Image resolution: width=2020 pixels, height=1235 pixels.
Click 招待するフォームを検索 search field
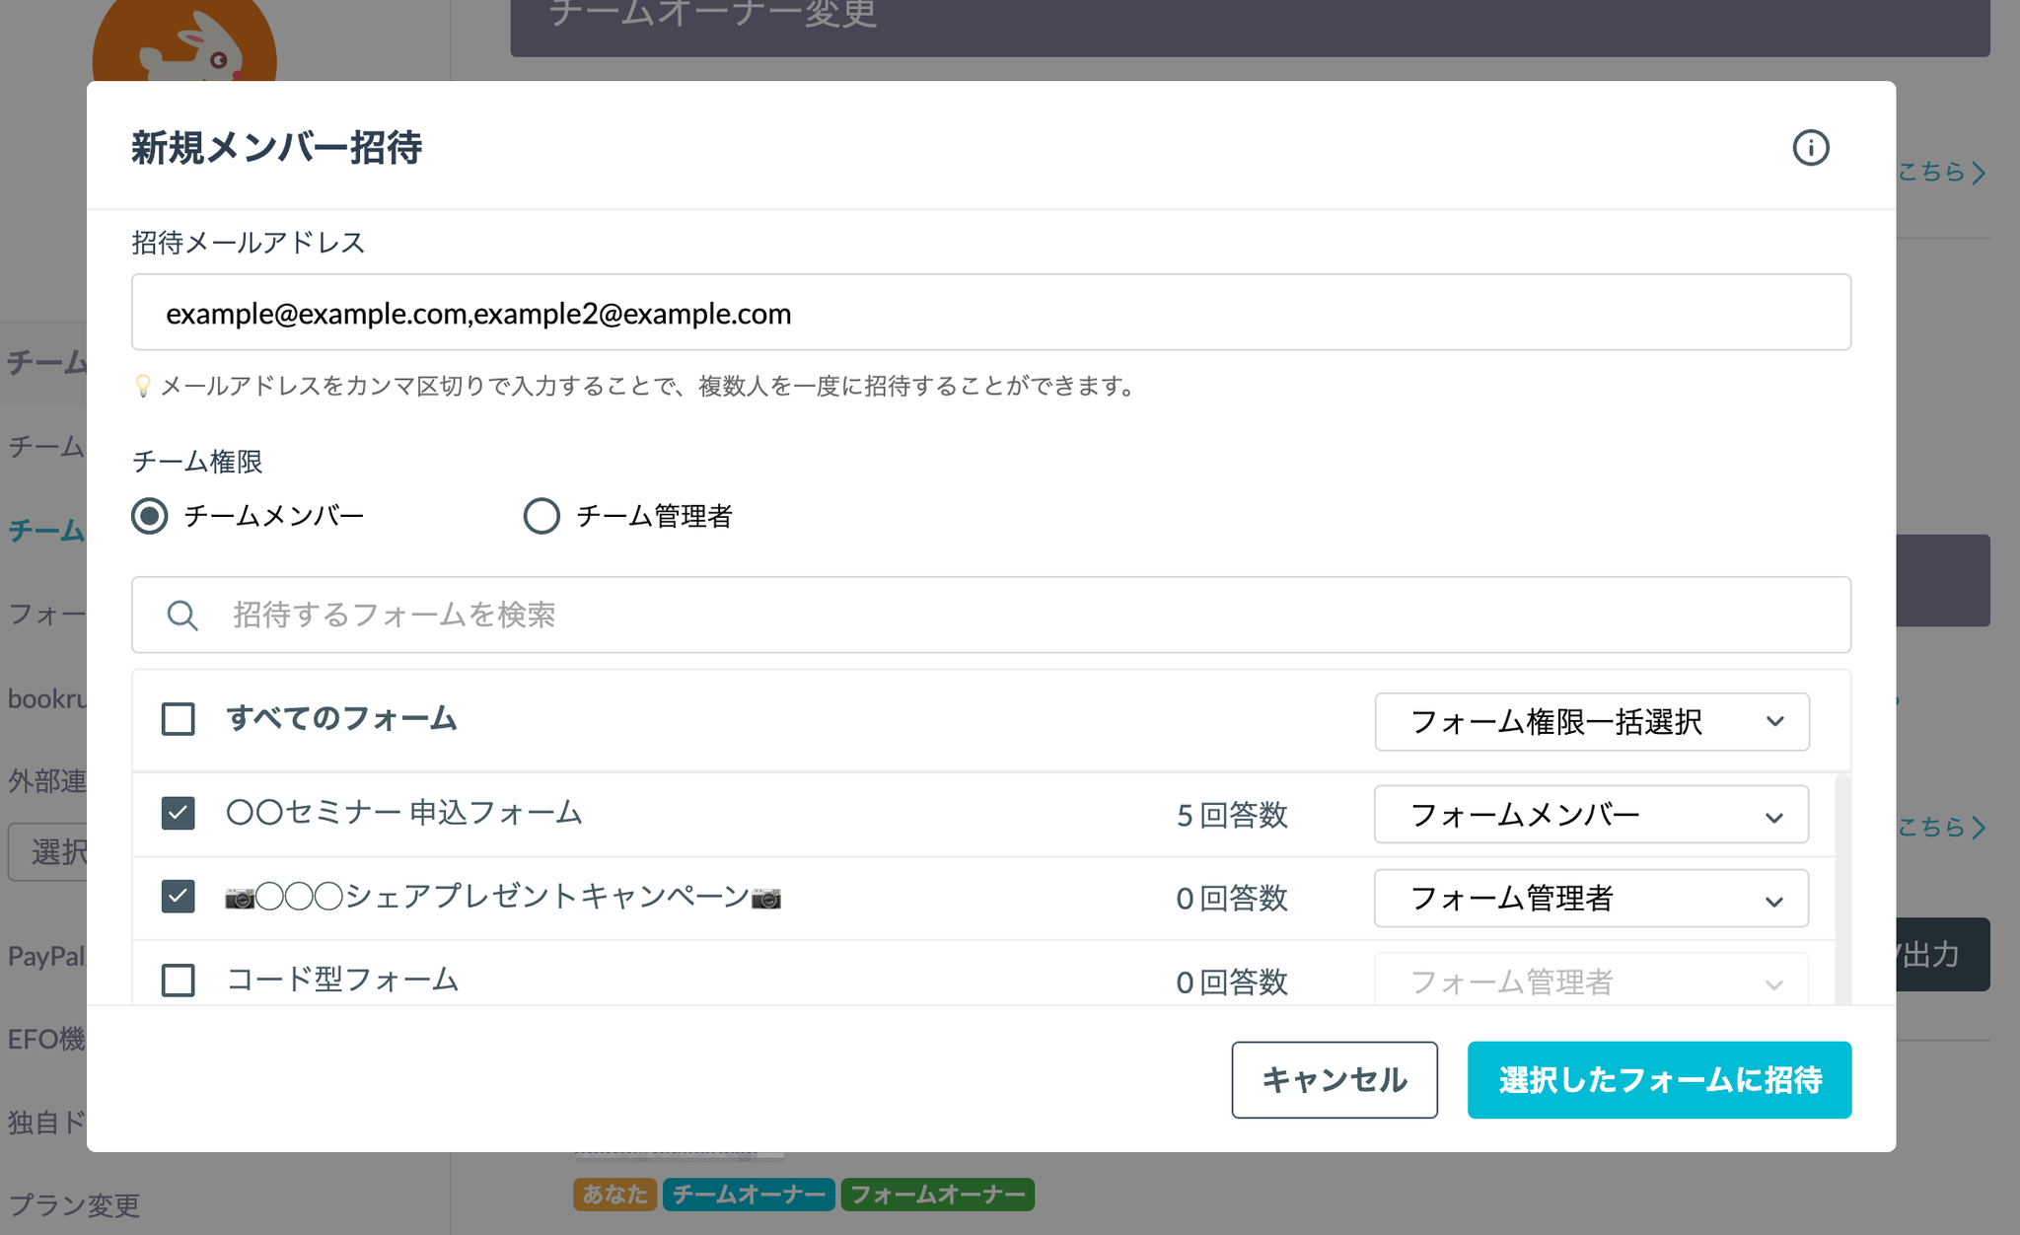point(990,616)
